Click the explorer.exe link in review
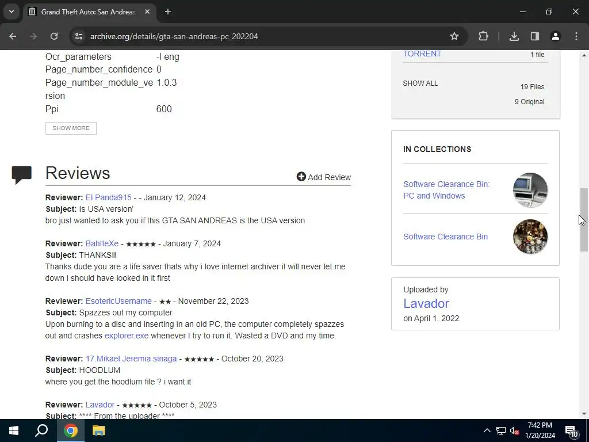The width and height of the screenshot is (589, 442). (x=127, y=336)
